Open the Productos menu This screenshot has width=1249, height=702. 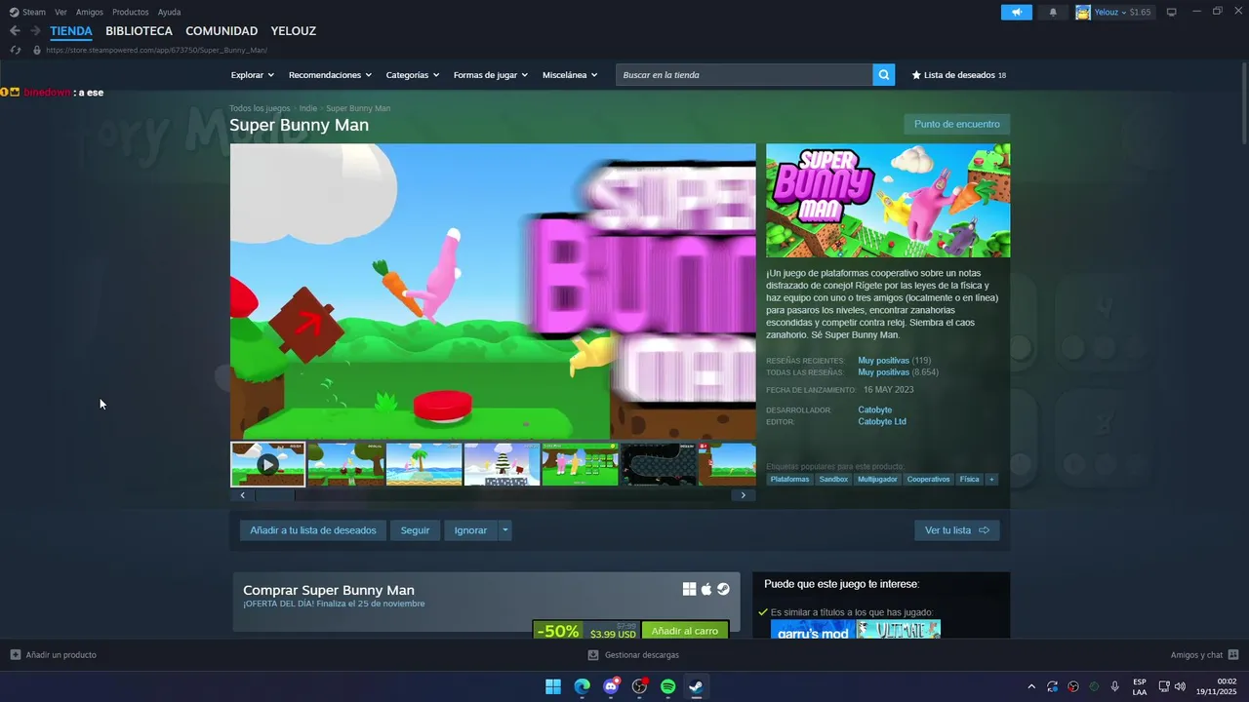(131, 12)
